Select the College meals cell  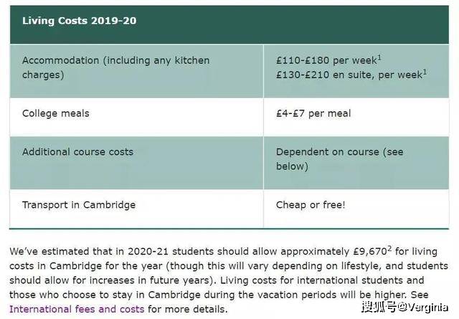click(136, 117)
